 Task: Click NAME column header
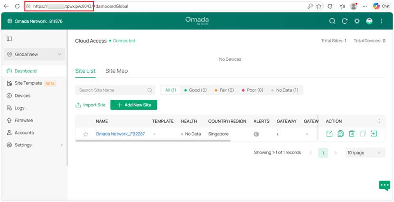pyautogui.click(x=102, y=121)
